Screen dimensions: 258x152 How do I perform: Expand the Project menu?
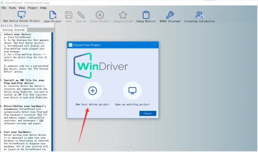(32, 7)
